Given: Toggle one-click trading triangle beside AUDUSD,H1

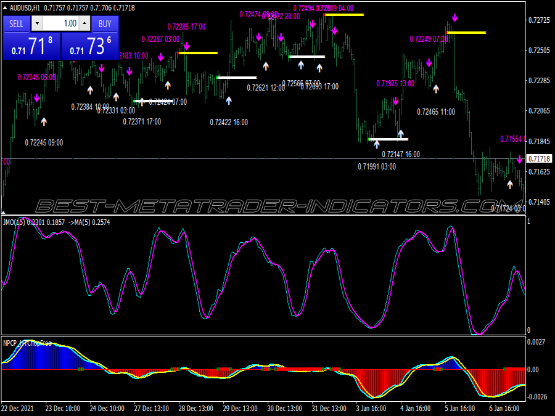Looking at the screenshot, I should pos(4,8).
